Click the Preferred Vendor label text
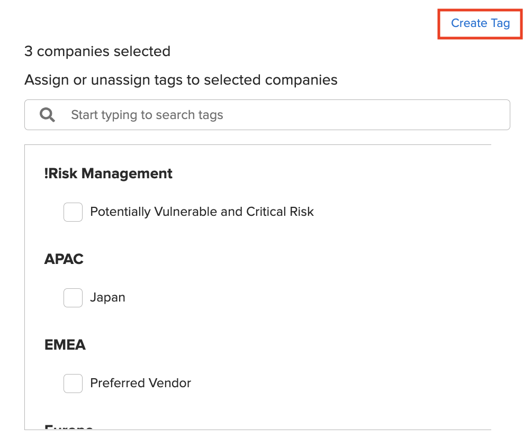This screenshot has width=532, height=447. tap(140, 383)
